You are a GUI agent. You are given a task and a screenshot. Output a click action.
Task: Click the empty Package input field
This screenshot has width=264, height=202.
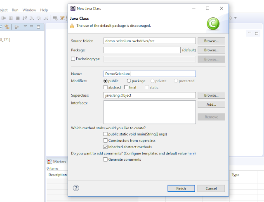pos(142,50)
